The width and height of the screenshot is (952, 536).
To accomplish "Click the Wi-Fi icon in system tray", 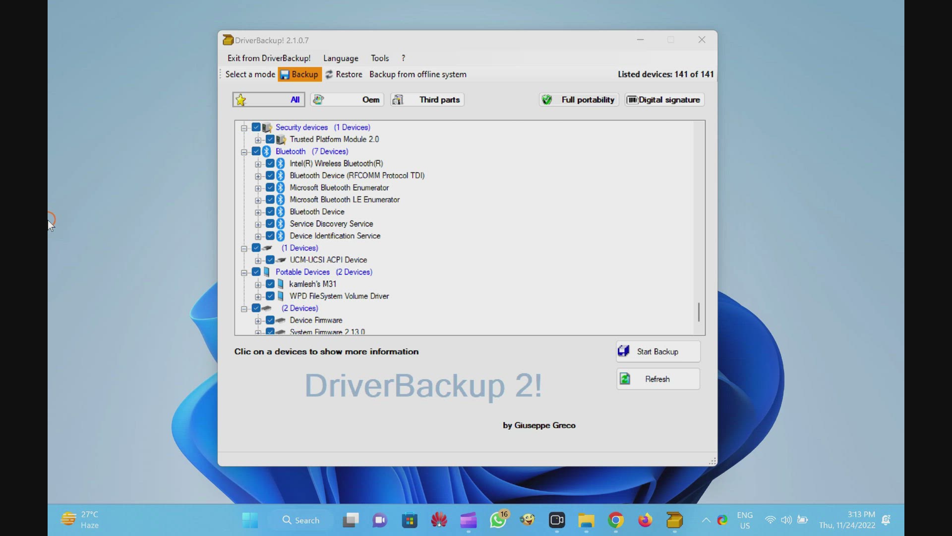I will coord(770,520).
